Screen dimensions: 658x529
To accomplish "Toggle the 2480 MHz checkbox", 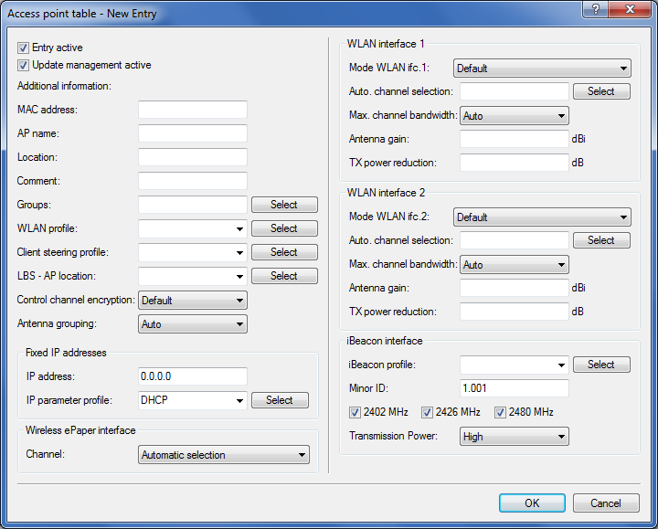I will [x=500, y=413].
